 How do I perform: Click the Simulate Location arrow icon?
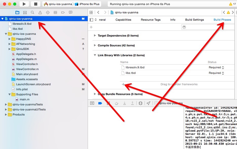(x=149, y=103)
